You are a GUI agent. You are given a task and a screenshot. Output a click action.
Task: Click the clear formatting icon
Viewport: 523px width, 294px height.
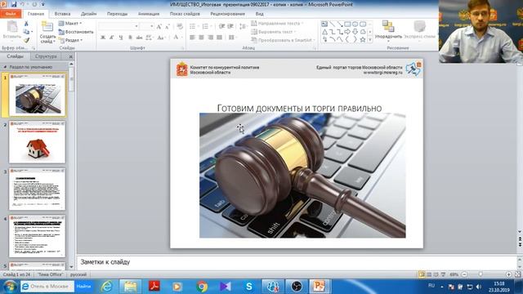coord(180,26)
